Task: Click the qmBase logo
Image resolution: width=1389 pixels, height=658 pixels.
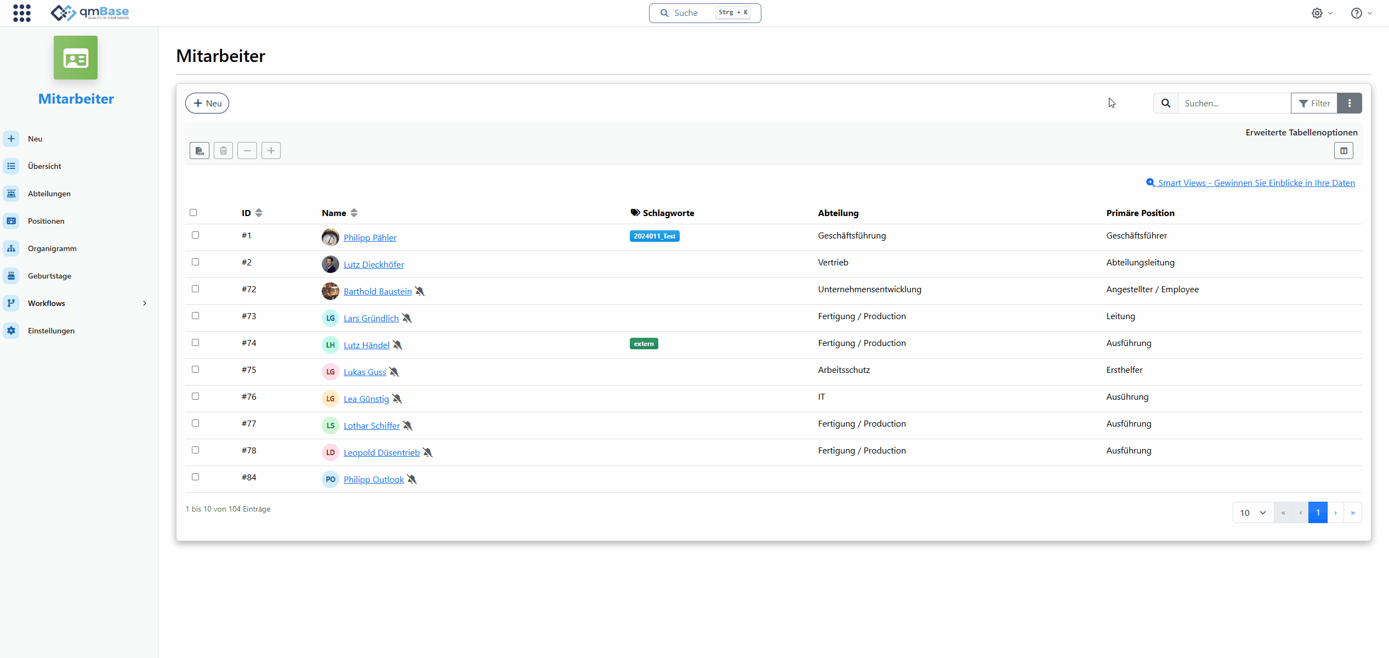Action: [90, 13]
